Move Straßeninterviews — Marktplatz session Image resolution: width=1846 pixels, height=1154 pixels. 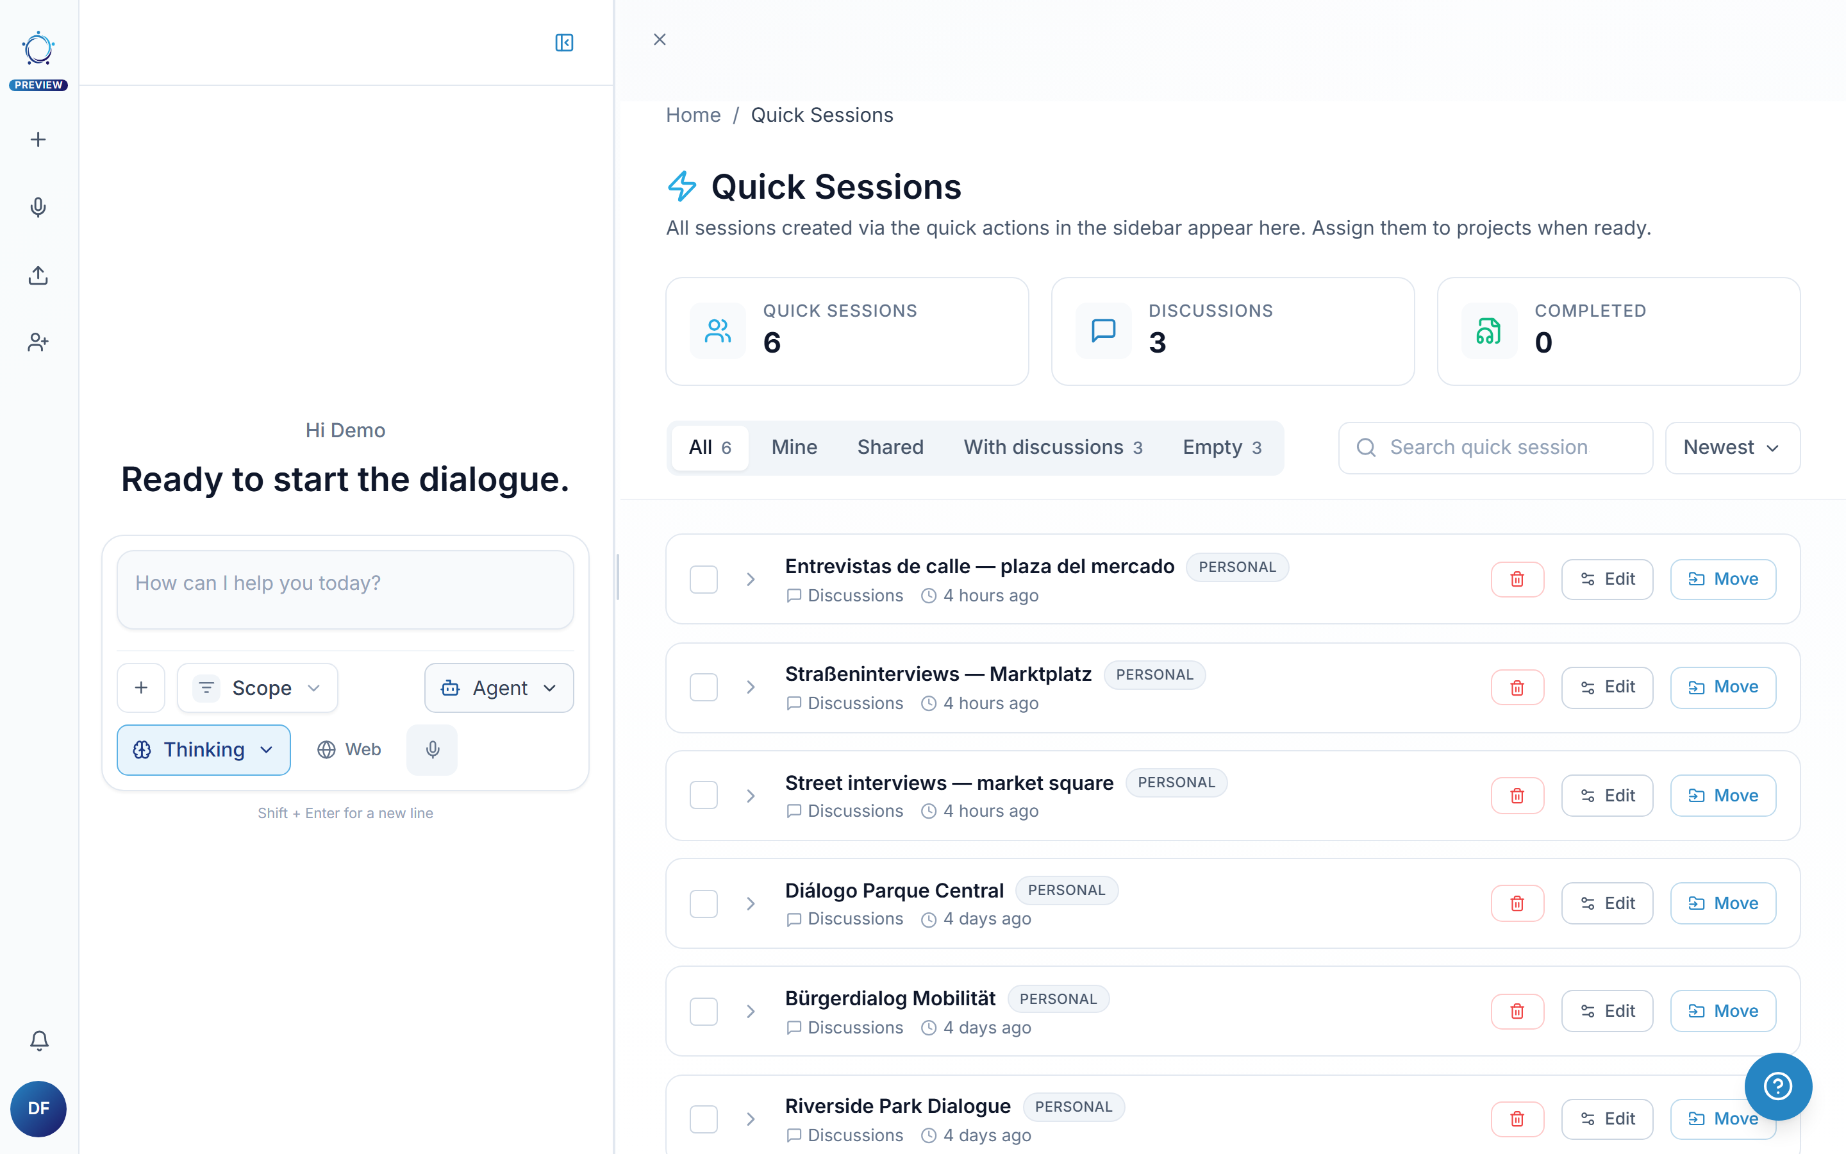click(x=1723, y=688)
